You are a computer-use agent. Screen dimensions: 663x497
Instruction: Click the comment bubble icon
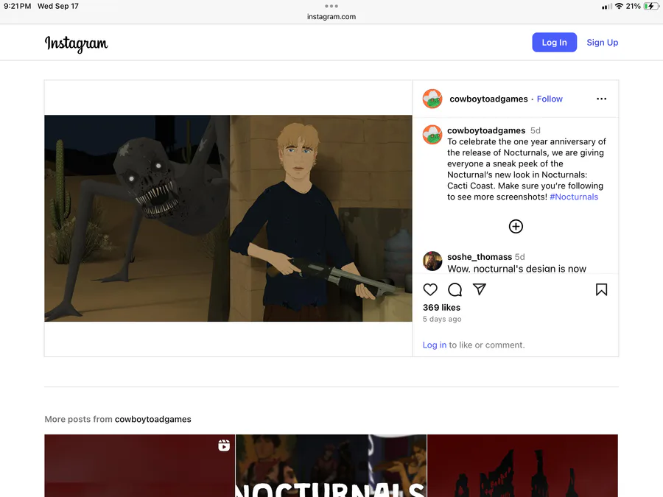455,289
